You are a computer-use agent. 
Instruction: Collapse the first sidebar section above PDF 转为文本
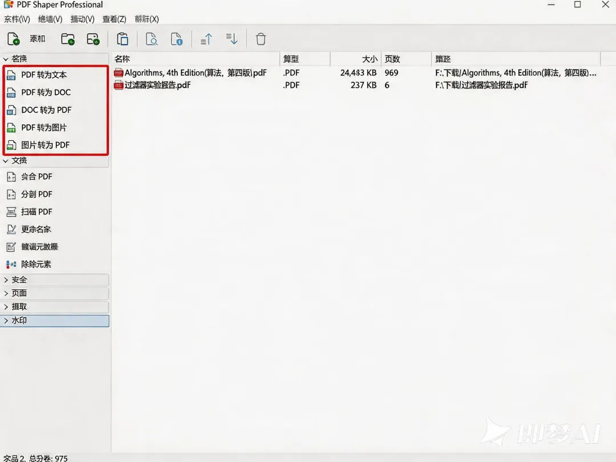coord(55,59)
